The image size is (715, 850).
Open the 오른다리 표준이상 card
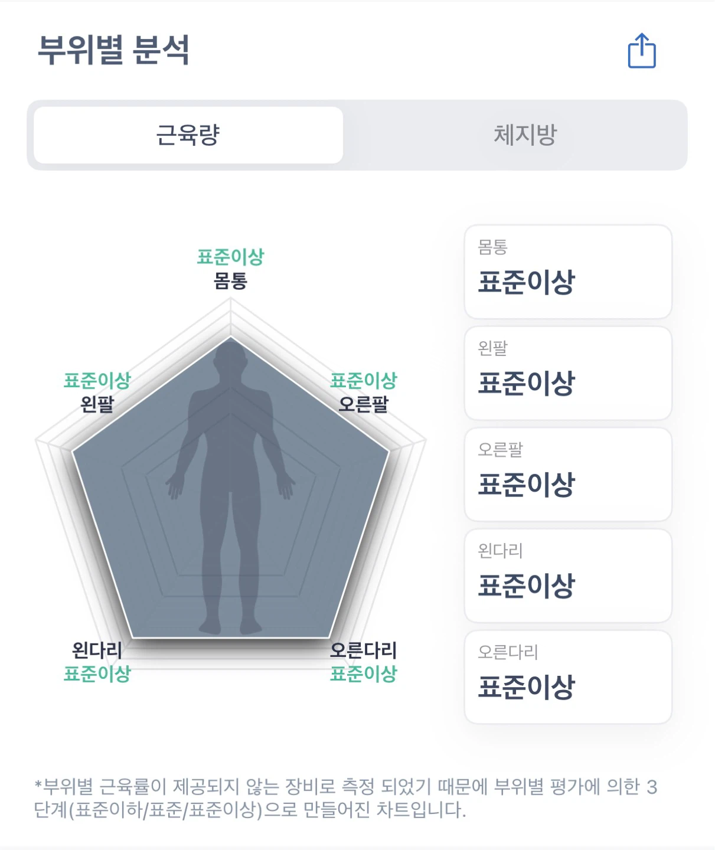pyautogui.click(x=568, y=677)
